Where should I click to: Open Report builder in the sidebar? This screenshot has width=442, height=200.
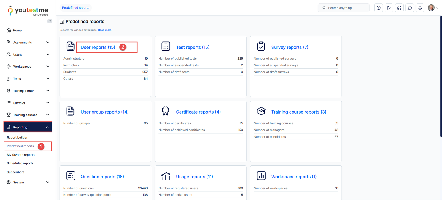click(17, 138)
